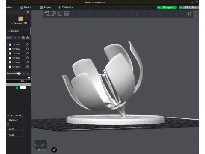Select the dimmed Cut tool icon
The image size is (205, 154).
coord(125,14)
